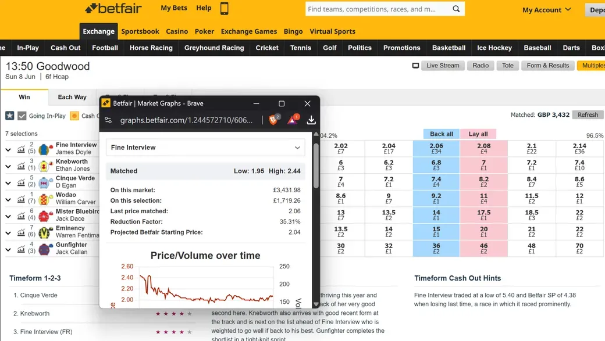Open Form & Results

point(548,66)
